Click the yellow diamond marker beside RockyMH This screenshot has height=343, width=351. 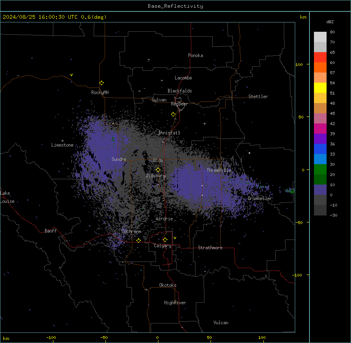coord(101,83)
